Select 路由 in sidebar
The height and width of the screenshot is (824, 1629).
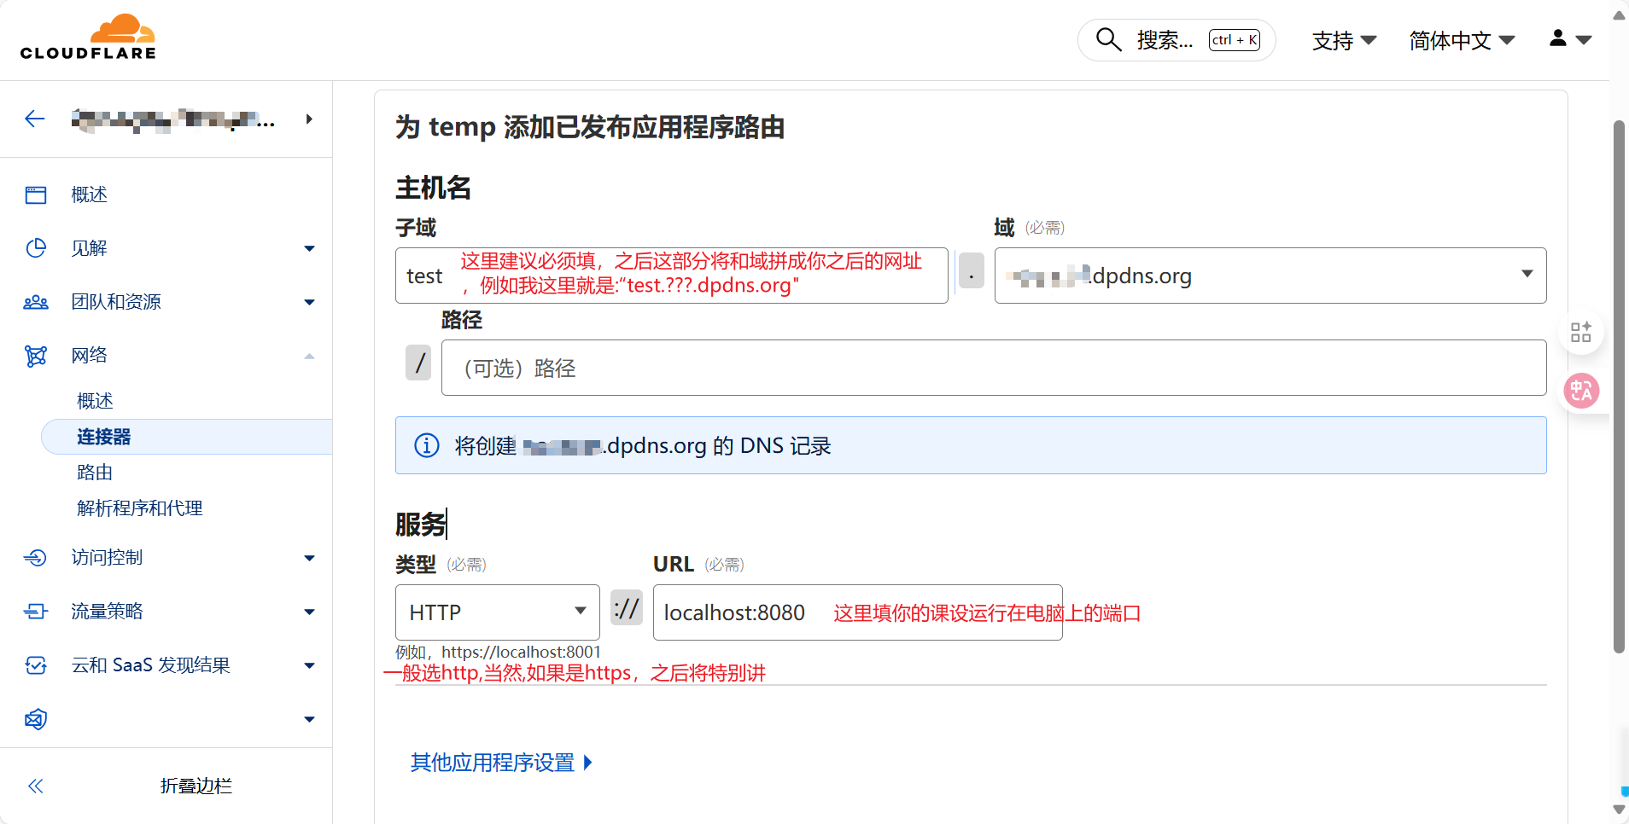coord(95,473)
